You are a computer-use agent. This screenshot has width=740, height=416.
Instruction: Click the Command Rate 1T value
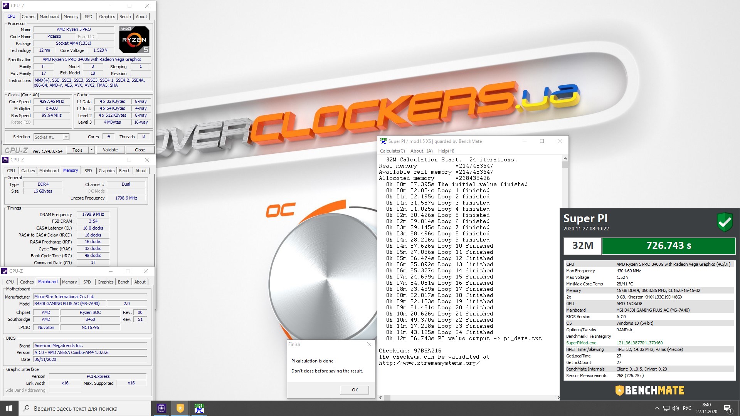(x=93, y=262)
